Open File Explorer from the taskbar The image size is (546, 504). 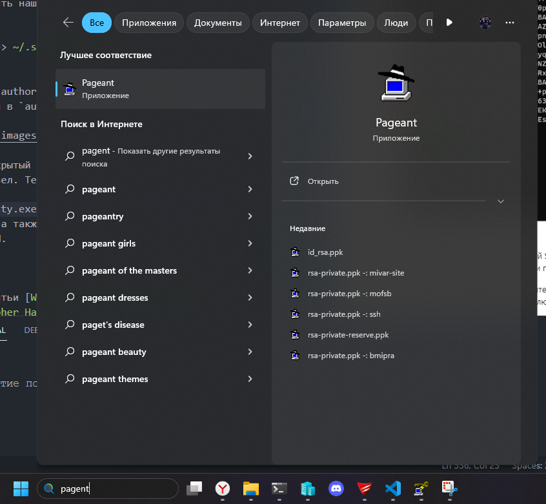(250, 489)
